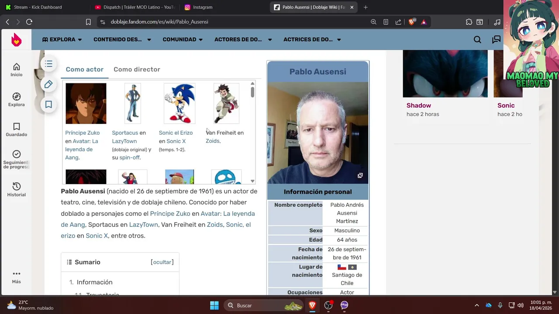The width and height of the screenshot is (559, 314).
Task: Click the address bar URL
Action: coord(159,22)
